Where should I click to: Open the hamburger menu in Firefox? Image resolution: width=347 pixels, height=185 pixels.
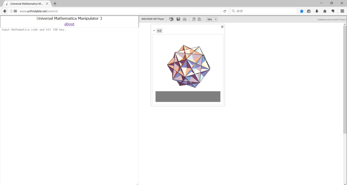342,11
